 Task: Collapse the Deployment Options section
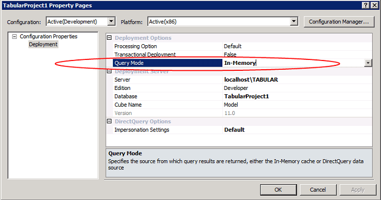pyautogui.click(x=110, y=38)
